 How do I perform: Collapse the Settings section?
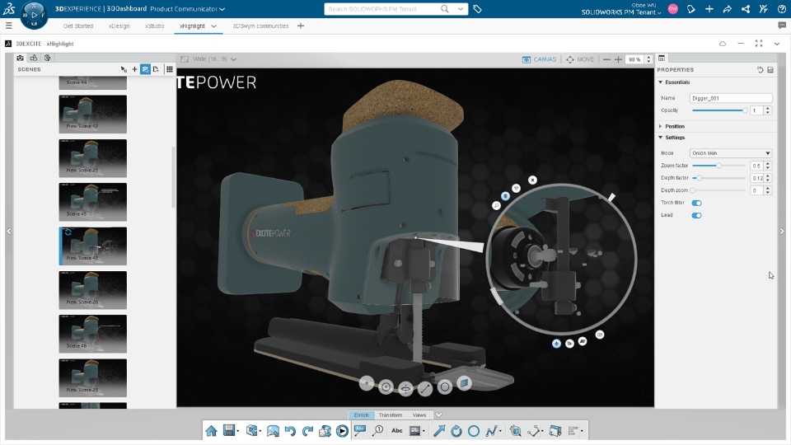pyautogui.click(x=660, y=138)
